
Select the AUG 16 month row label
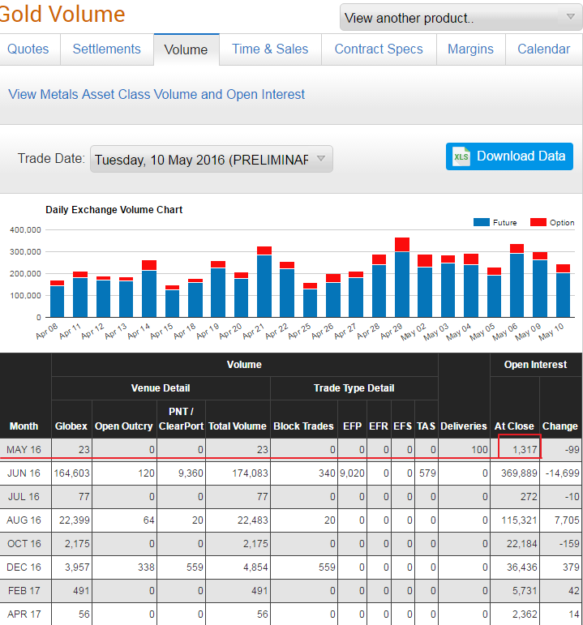tap(24, 520)
